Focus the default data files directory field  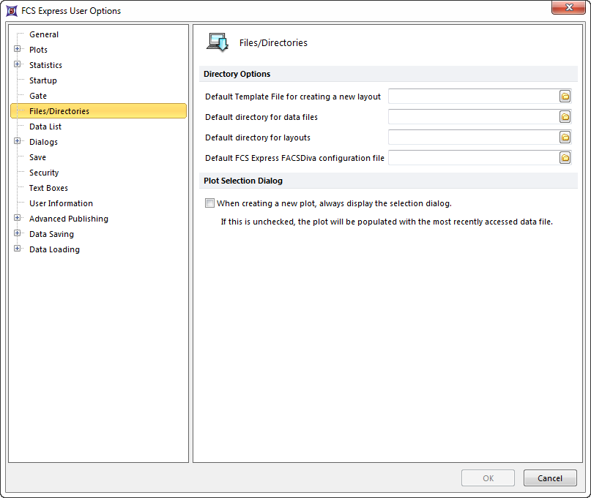pyautogui.click(x=474, y=117)
